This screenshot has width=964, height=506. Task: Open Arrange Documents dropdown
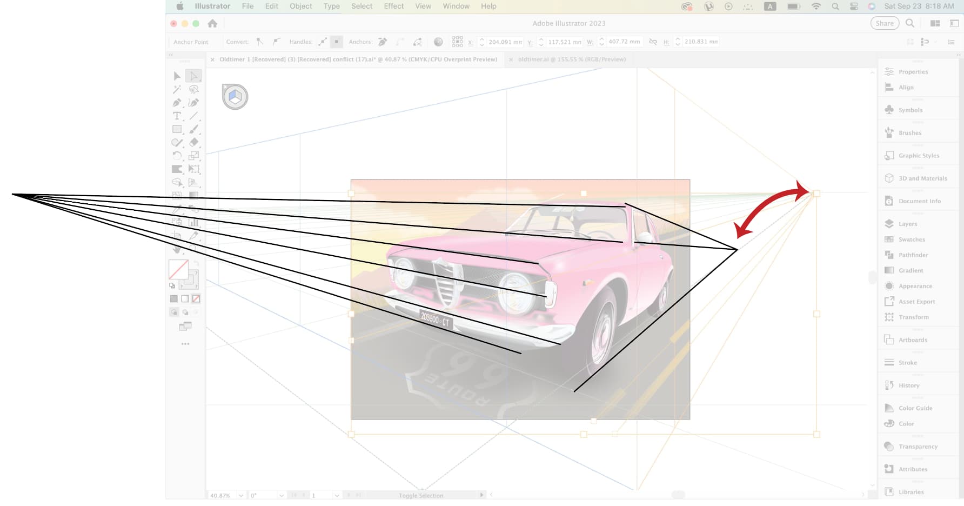[935, 23]
